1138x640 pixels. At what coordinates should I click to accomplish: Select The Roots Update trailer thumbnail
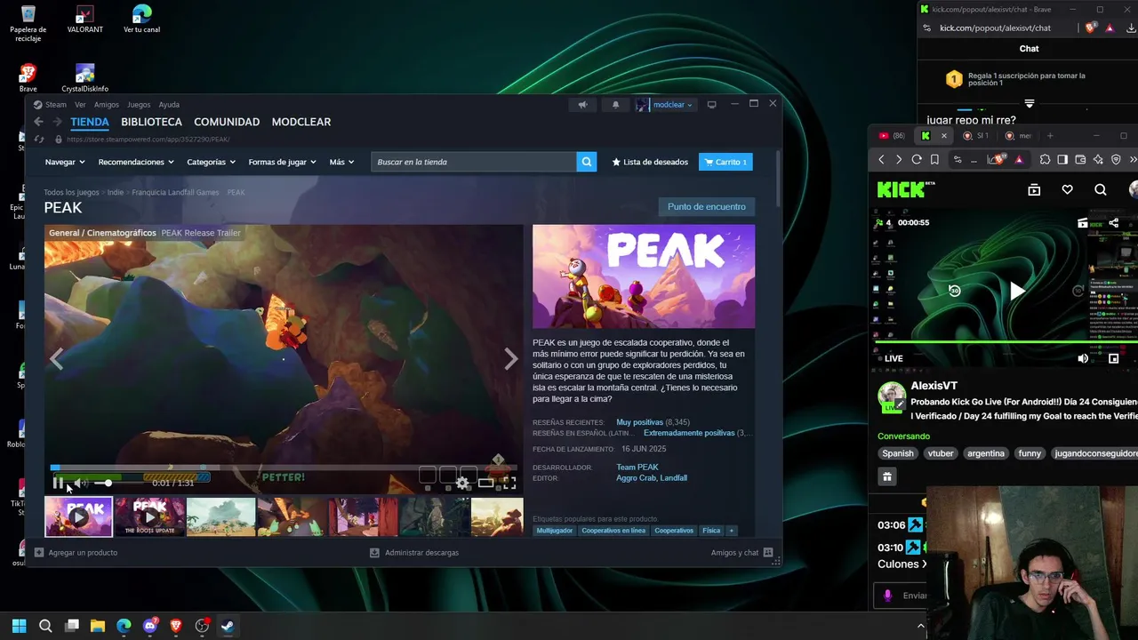150,516
